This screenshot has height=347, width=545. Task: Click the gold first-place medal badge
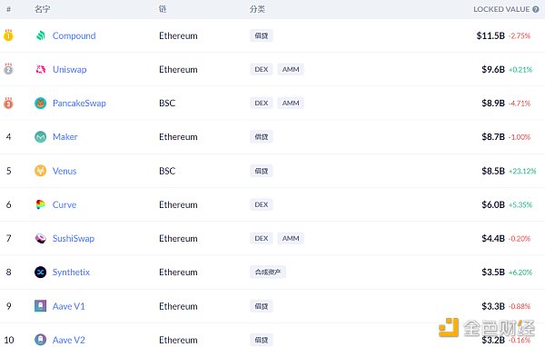tap(8, 35)
